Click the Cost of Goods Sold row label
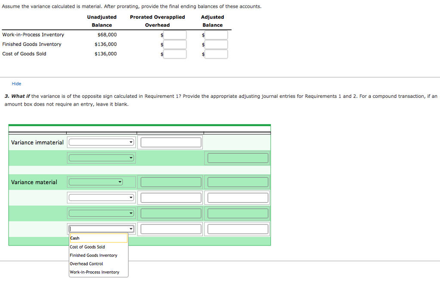 click(24, 54)
